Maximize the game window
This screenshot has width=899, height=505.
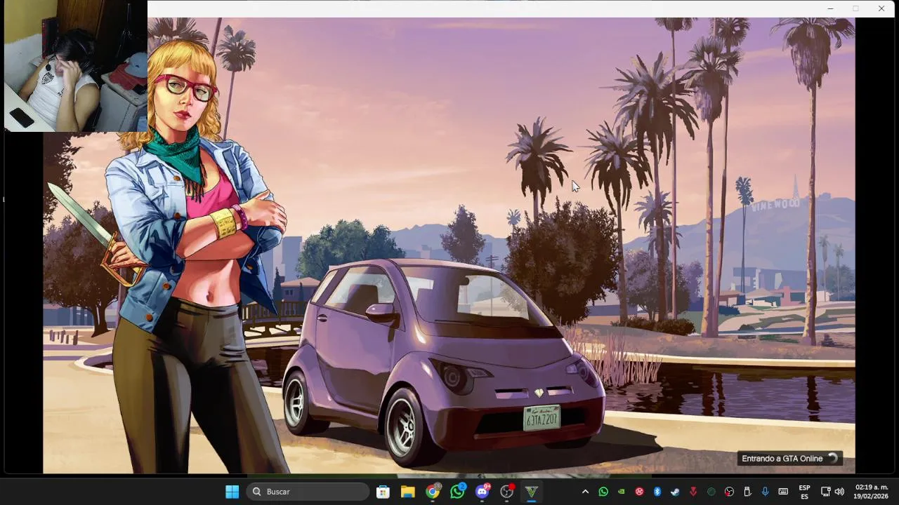[855, 8]
